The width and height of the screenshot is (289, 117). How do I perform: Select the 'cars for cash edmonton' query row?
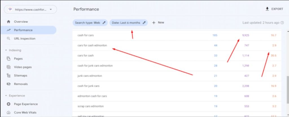point(92,45)
